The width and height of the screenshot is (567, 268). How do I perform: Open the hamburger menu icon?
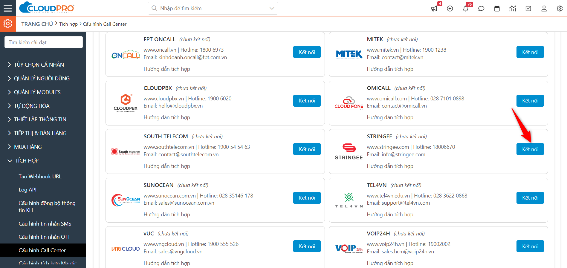8,8
